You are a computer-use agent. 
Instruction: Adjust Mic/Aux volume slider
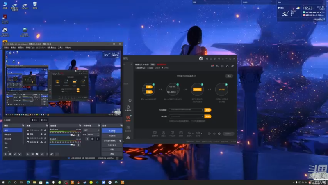point(61,135)
